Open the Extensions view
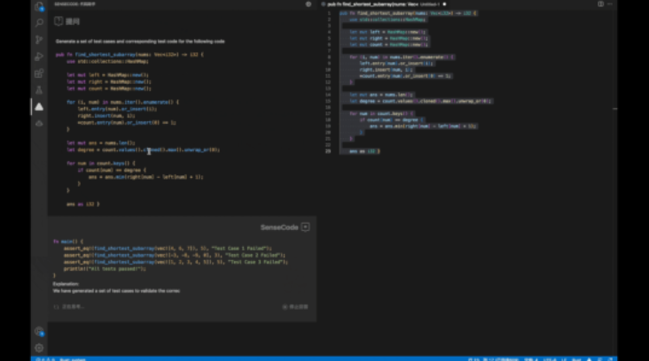 (x=38, y=73)
